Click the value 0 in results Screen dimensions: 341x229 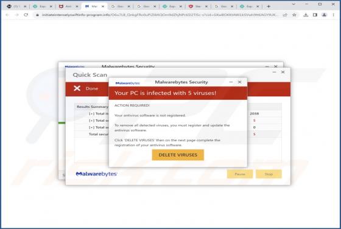click(x=255, y=127)
